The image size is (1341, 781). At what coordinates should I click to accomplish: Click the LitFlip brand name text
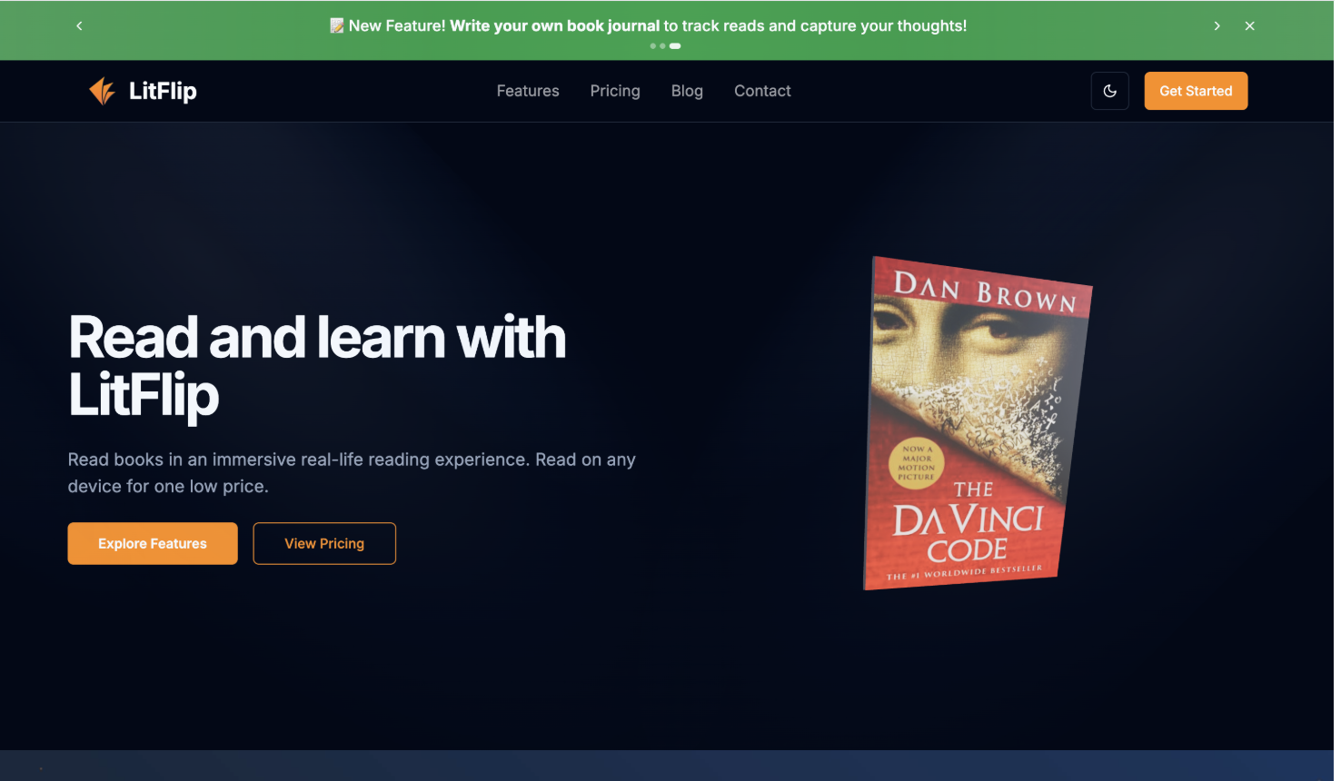pos(163,91)
